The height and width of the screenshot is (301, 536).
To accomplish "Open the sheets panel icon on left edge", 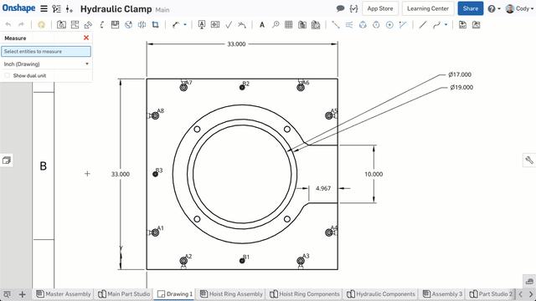I will pyautogui.click(x=7, y=160).
